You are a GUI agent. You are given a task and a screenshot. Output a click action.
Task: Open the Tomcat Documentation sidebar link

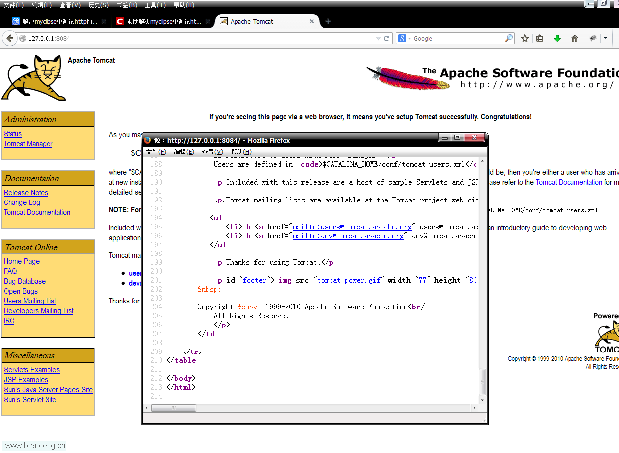[37, 212]
